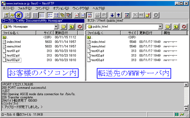Screen dimensions: 190x118
Task: Click the connect lightning toolbar icon
Action: (12, 15)
